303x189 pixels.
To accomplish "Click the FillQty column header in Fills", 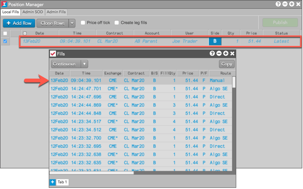I will click(x=168, y=73).
